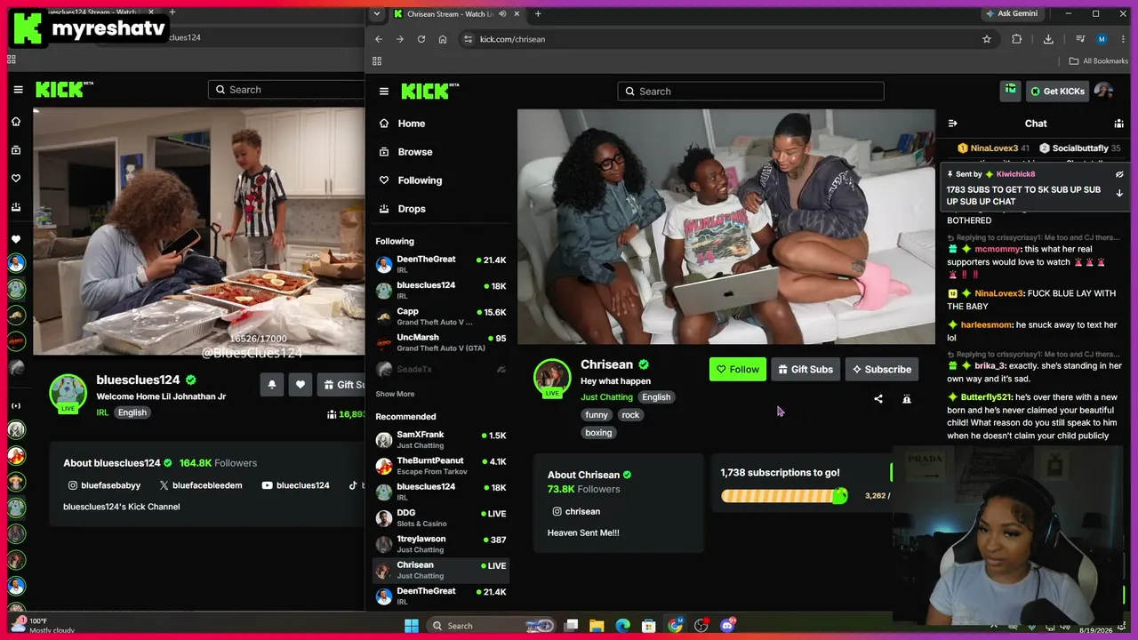Bookmark this page with star icon
The image size is (1138, 640).
(x=987, y=39)
